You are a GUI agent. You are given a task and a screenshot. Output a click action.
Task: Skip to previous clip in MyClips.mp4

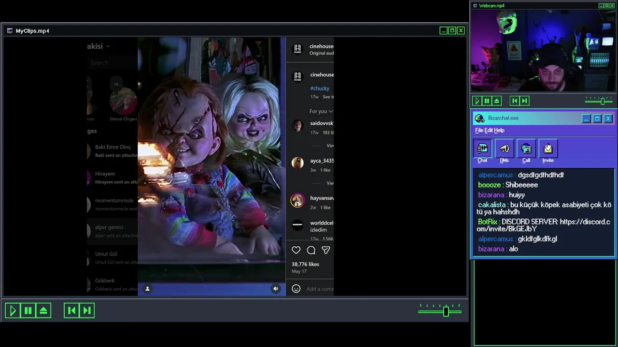71,311
